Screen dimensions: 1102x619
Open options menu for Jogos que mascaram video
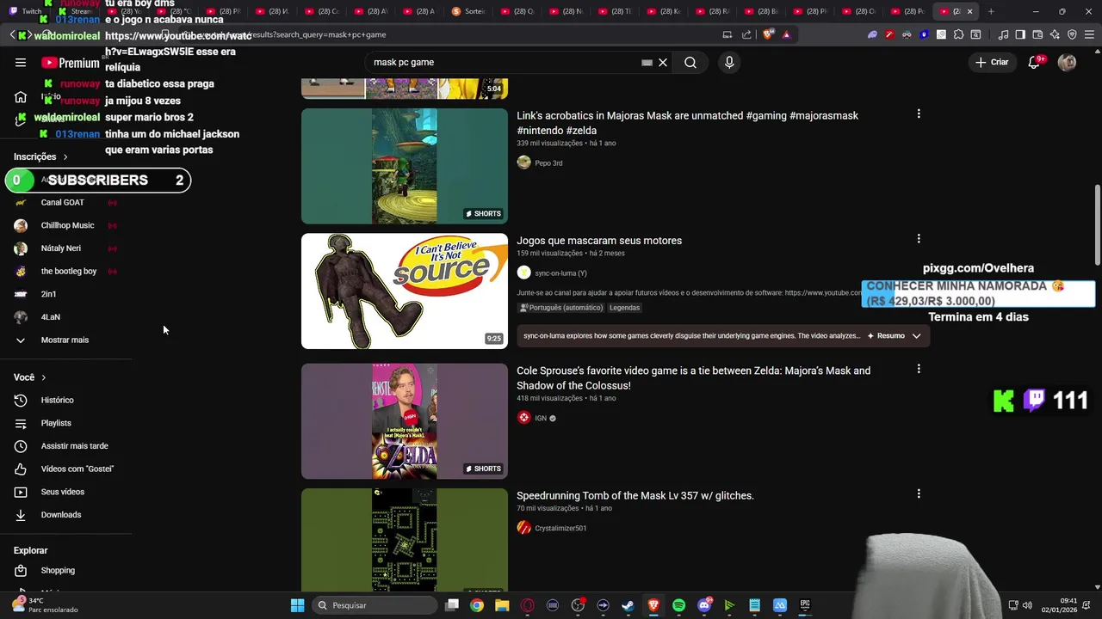[x=919, y=239]
